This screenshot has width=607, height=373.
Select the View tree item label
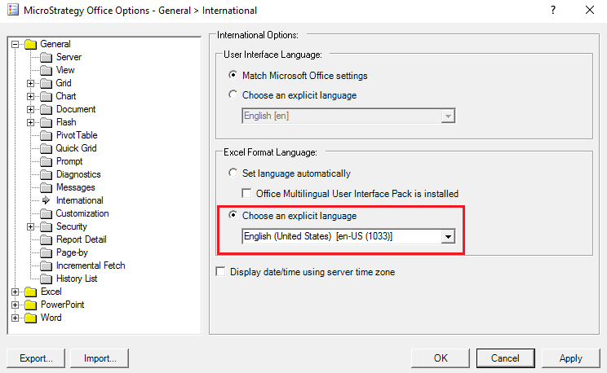(x=65, y=70)
